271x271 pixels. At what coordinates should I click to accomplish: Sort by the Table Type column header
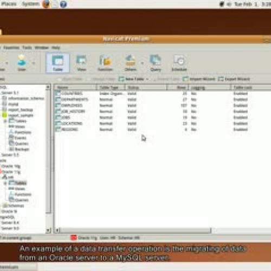click(x=111, y=88)
